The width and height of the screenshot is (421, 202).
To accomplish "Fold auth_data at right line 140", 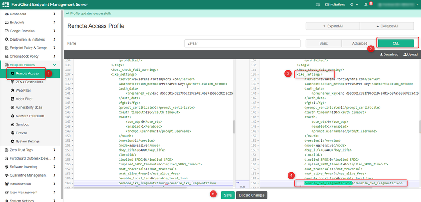I will tap(257, 89).
